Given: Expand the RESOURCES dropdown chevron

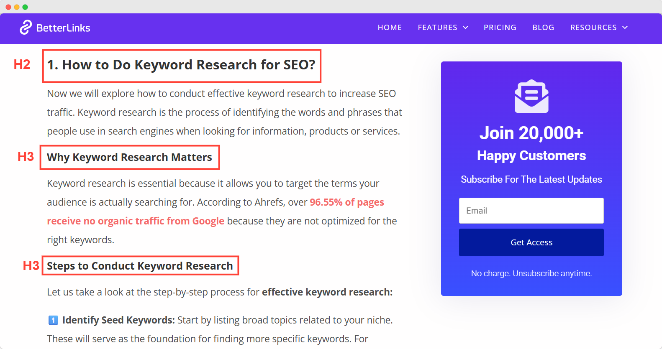Looking at the screenshot, I should point(625,28).
